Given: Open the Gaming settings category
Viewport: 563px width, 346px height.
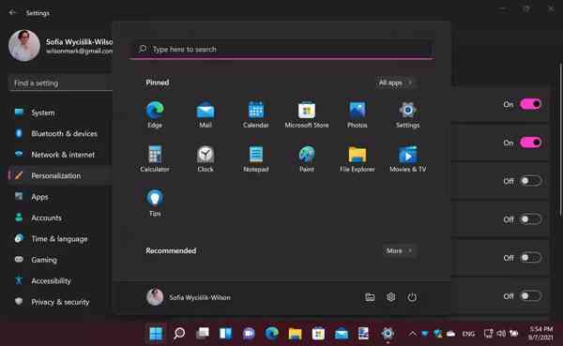Looking at the screenshot, I should click(60, 260).
